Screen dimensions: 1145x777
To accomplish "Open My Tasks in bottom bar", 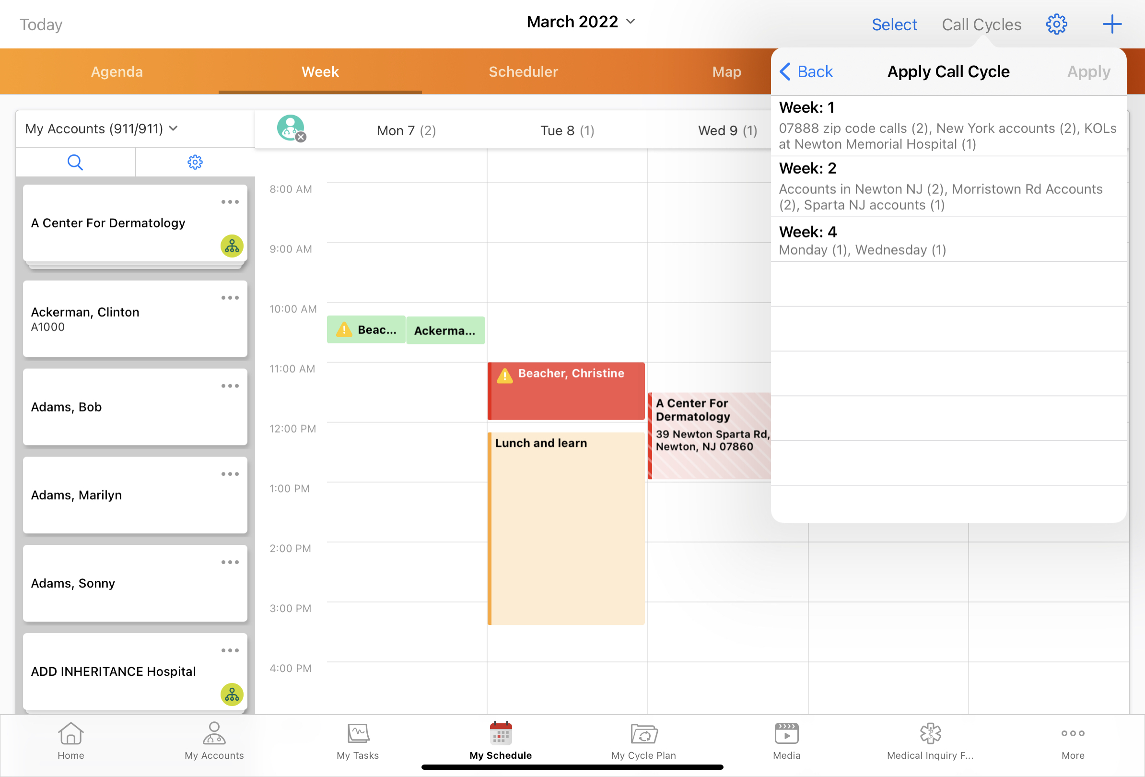I will [x=358, y=740].
